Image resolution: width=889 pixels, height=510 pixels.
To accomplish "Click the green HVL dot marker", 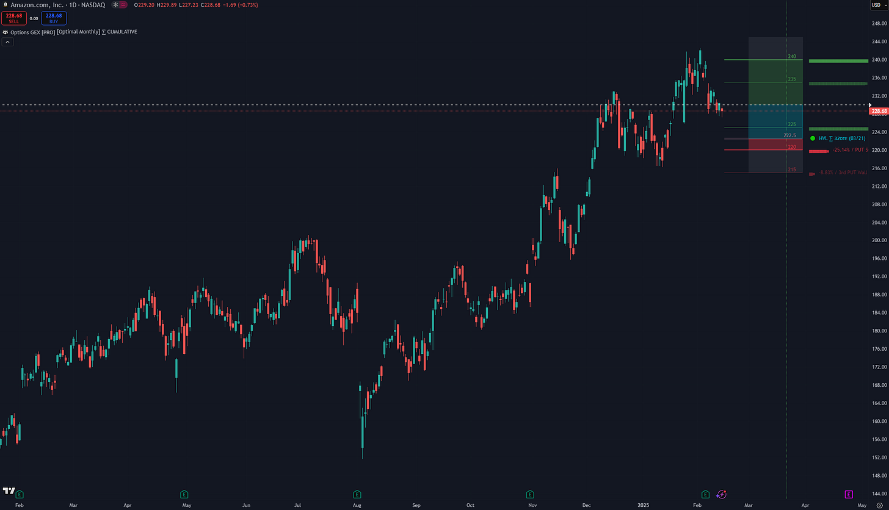I will [812, 138].
